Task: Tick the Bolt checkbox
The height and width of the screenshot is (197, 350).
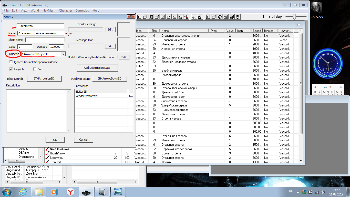Action: (35, 69)
